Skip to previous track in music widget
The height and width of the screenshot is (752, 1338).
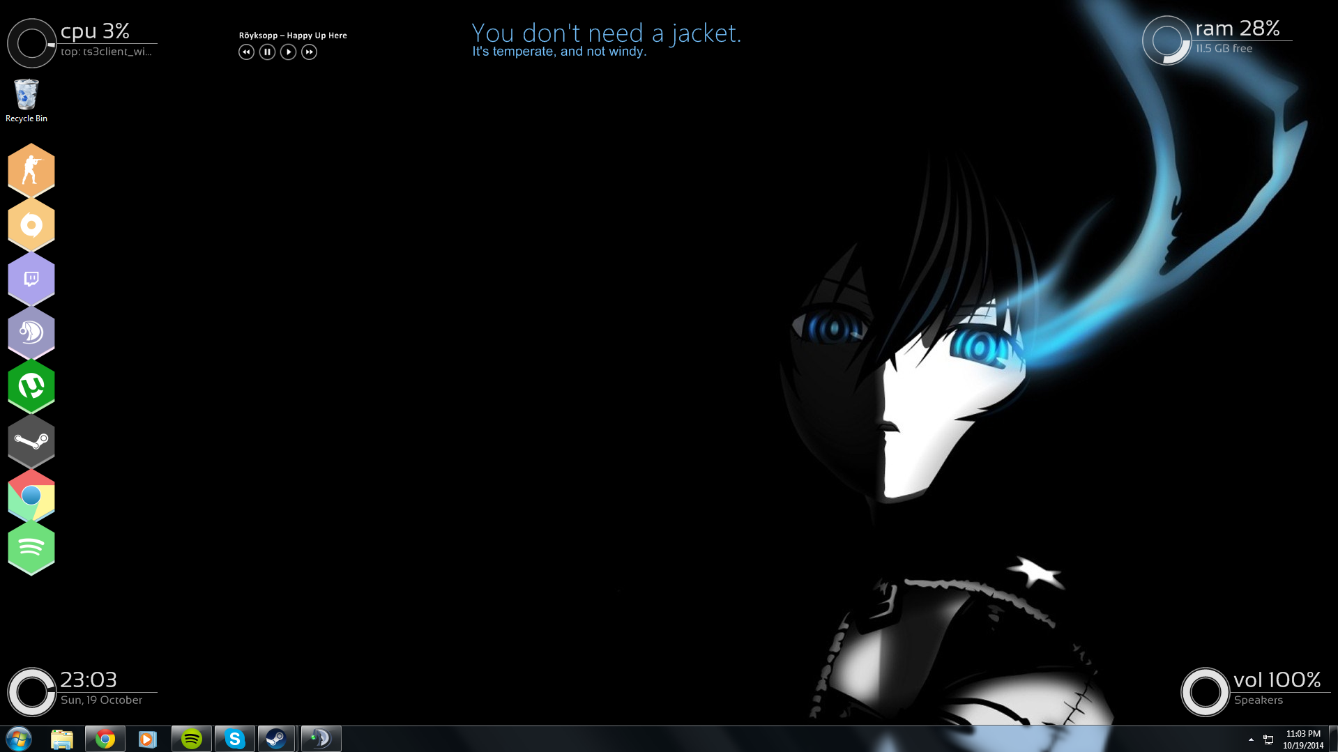tap(246, 52)
